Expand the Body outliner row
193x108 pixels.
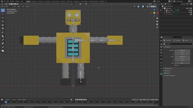165,12
